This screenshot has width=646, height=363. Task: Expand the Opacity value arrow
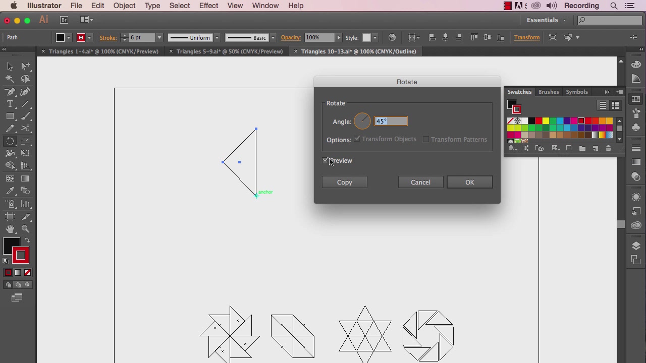tap(339, 38)
